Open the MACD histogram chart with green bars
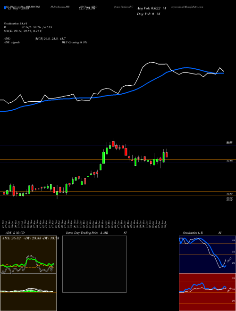The image size is (236, 311). coord(28,292)
